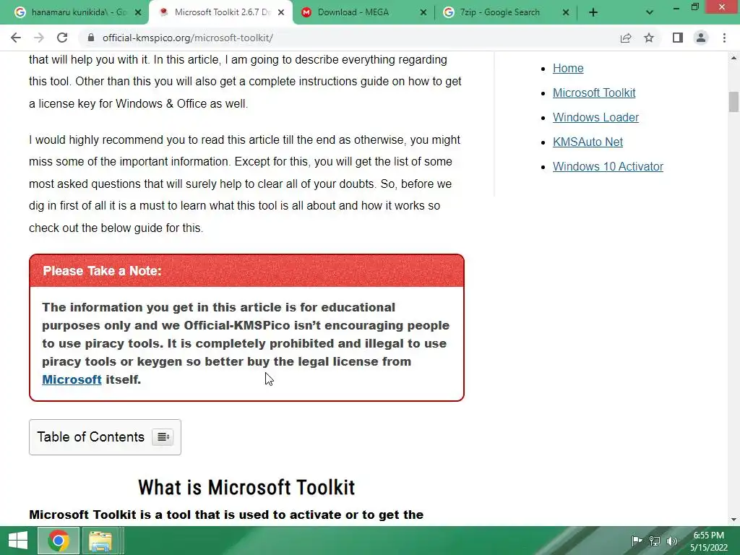Screen dimensions: 740x555
Task: Click the Google favicon on 7zip tab
Action: click(x=449, y=12)
